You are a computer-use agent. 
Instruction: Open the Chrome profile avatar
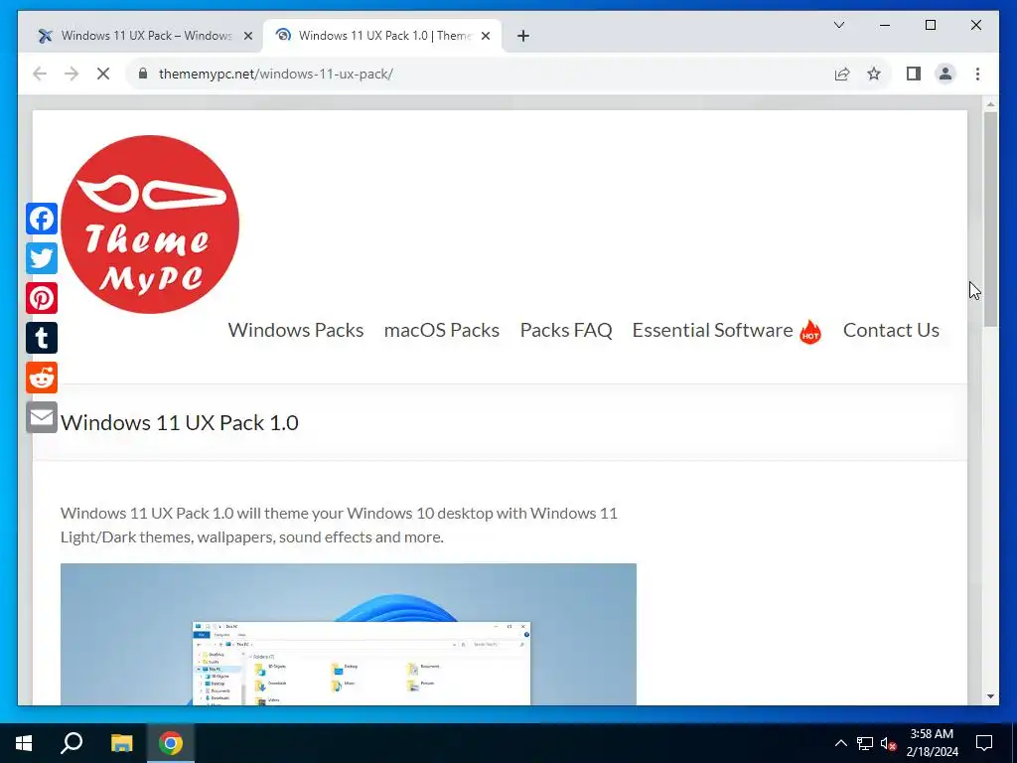click(x=945, y=74)
